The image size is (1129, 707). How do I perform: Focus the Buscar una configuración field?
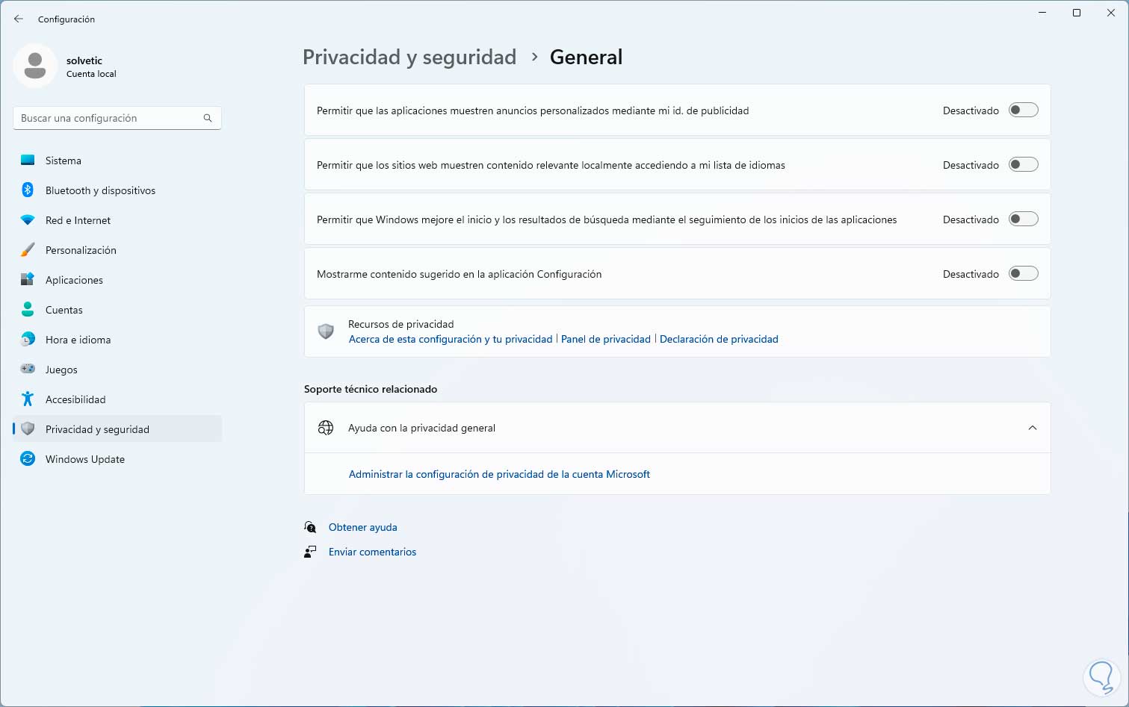point(108,118)
